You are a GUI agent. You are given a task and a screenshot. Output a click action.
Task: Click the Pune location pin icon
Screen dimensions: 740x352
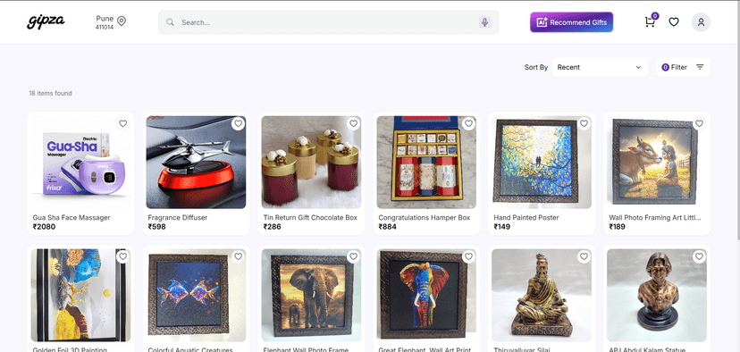122,21
